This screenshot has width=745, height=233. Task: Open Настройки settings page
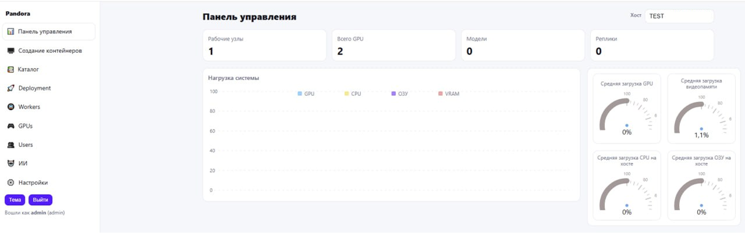pyautogui.click(x=49, y=182)
